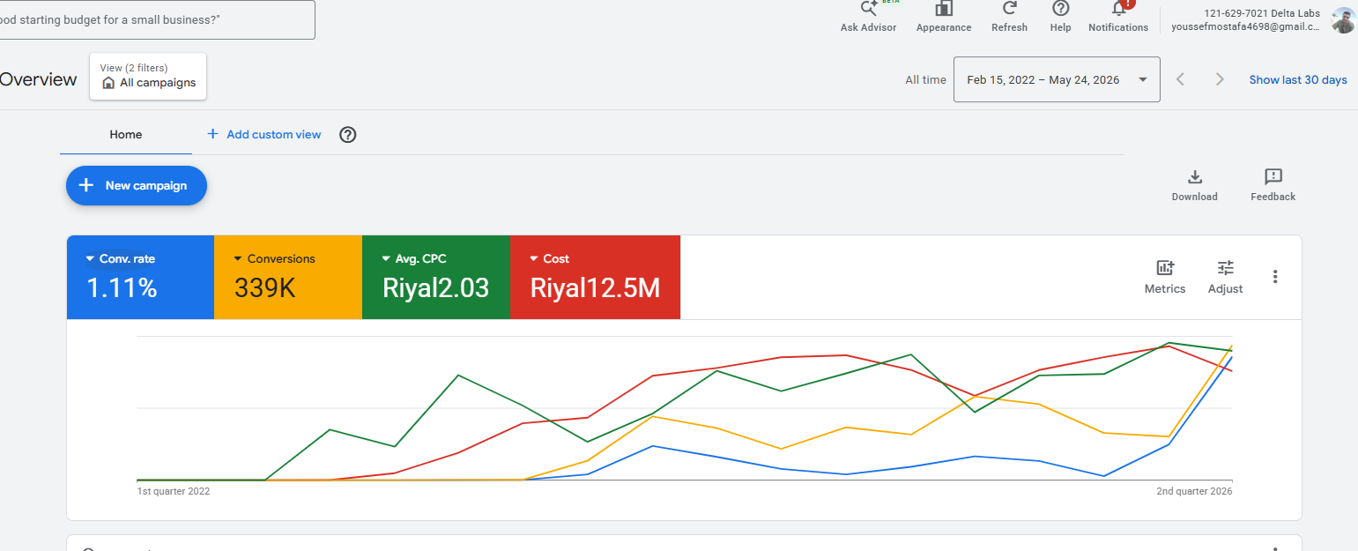Click help icon beside Add custom view
1358x551 pixels.
pos(348,135)
